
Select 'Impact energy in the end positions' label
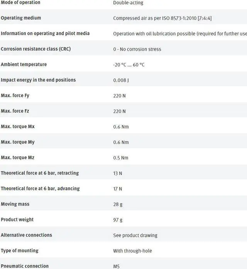click(x=38, y=80)
